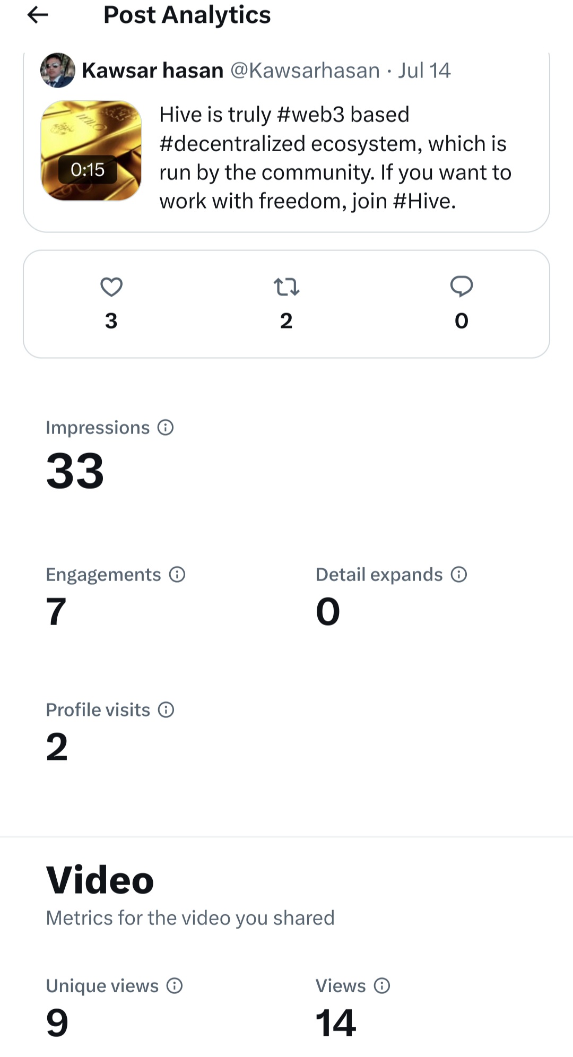Image resolution: width=573 pixels, height=1057 pixels.
Task: Tap the heart likes icon
Action: (111, 287)
